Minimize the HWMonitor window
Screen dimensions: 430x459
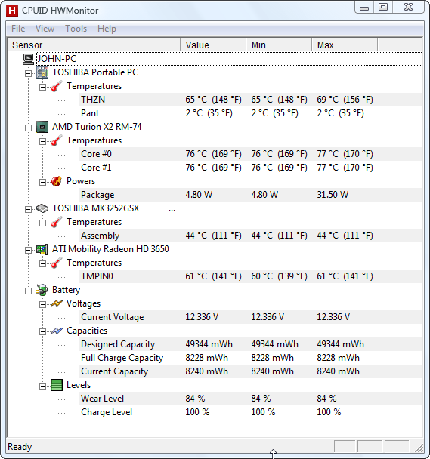[x=364, y=8]
